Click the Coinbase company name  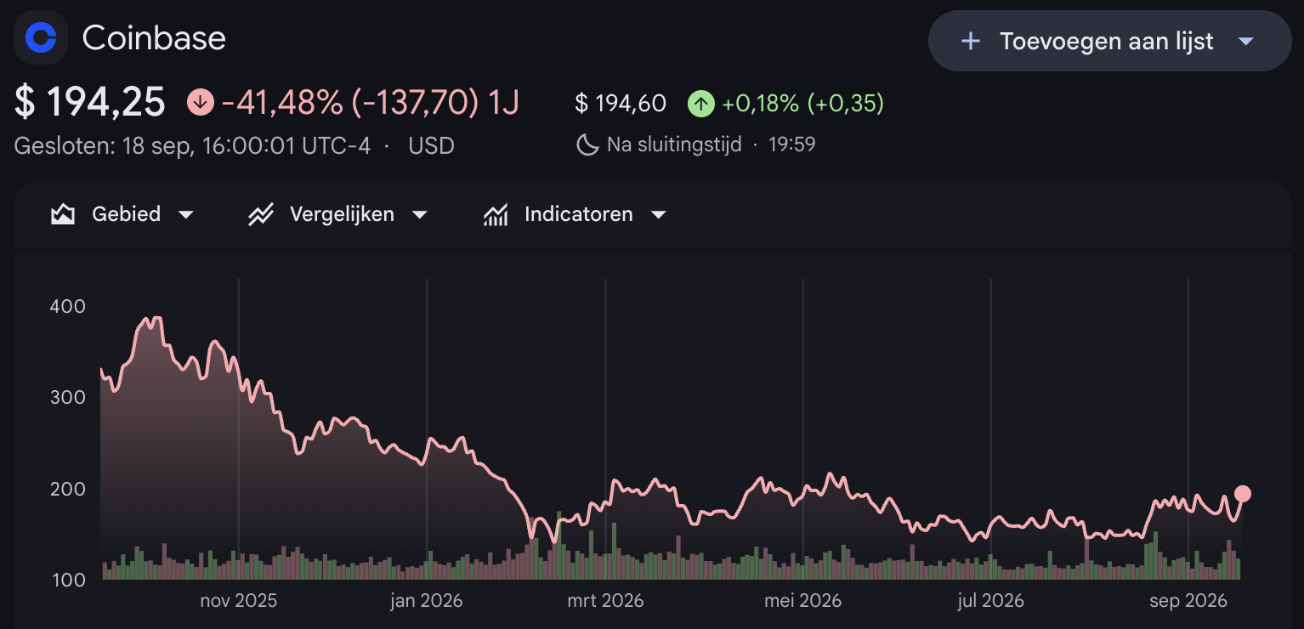154,37
